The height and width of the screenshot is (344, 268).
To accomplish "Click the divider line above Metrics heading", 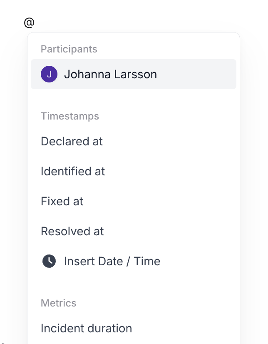I will [x=133, y=283].
